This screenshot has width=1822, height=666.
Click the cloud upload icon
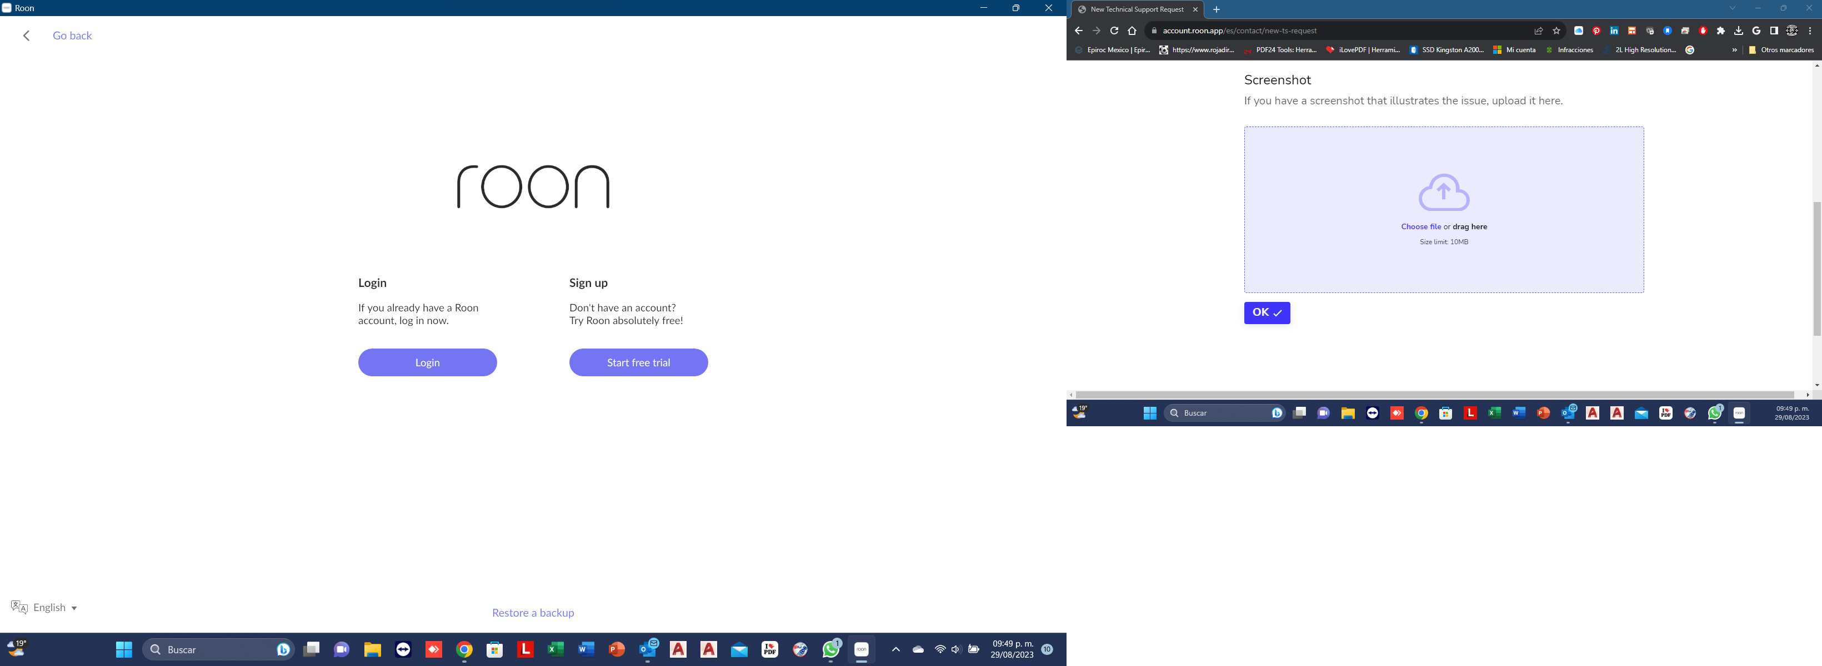click(1444, 191)
